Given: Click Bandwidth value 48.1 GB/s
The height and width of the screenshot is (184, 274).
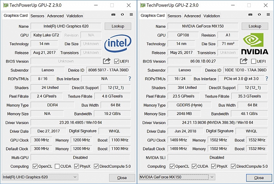Looking at the screenshot, I should pos(249,113).
